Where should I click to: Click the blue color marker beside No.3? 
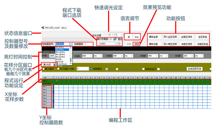click(x=53, y=92)
